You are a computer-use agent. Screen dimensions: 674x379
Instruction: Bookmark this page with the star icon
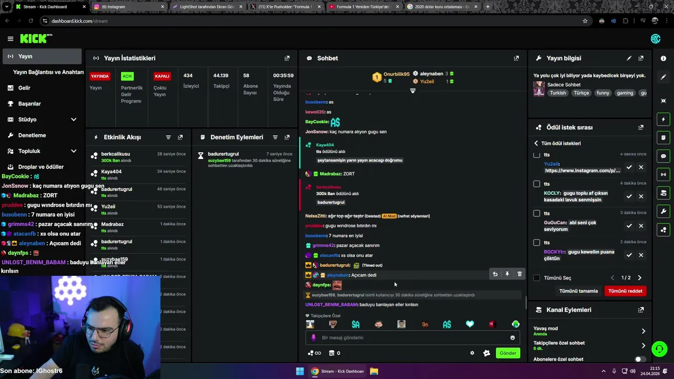pos(585,21)
